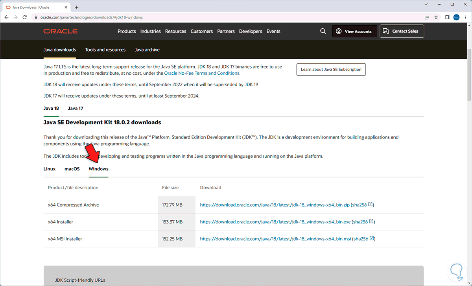Click sha256 link for x64 Installer
The height and width of the screenshot is (286, 472).
coord(361,221)
